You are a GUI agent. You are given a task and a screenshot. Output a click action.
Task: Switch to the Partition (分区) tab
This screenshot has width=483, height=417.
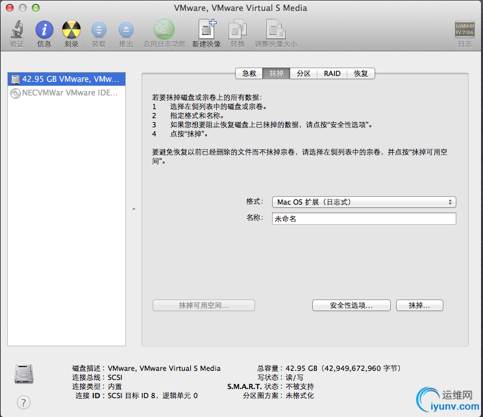(303, 73)
